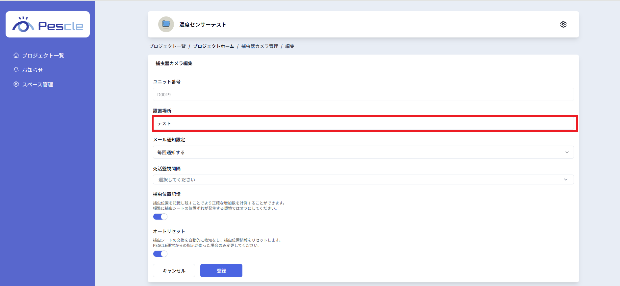Click the home icon beside プロジェクト一覧
Viewport: 620px width, 286px height.
(16, 55)
